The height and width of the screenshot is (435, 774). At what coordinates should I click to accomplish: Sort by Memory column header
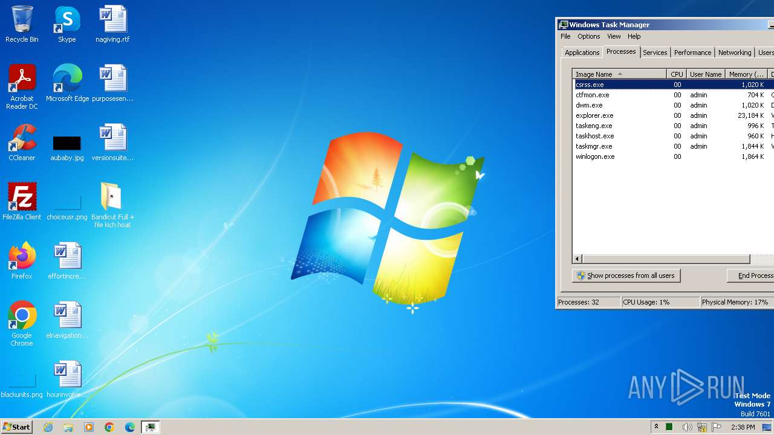point(746,74)
